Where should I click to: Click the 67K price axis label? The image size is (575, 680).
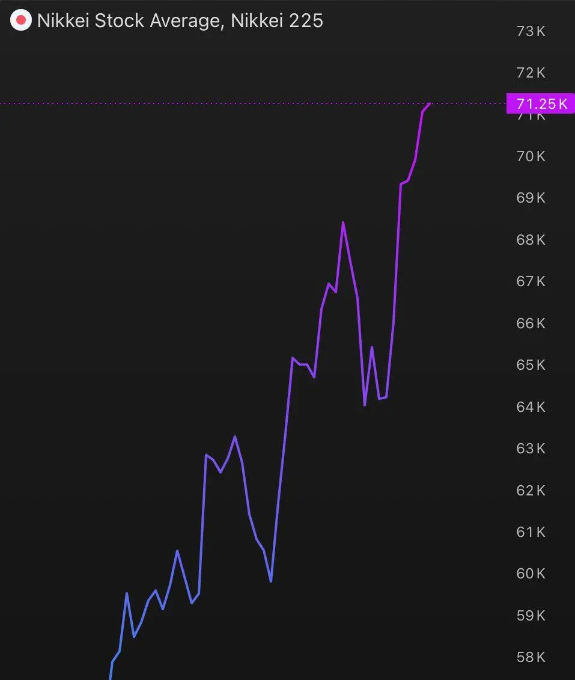click(531, 281)
